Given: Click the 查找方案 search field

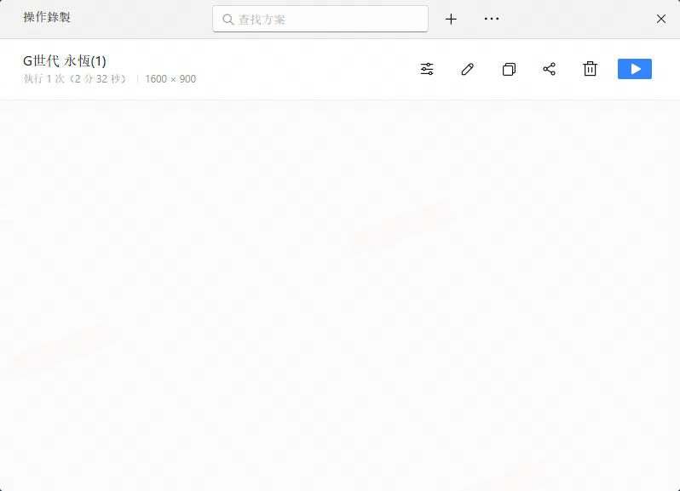Looking at the screenshot, I should (x=320, y=19).
